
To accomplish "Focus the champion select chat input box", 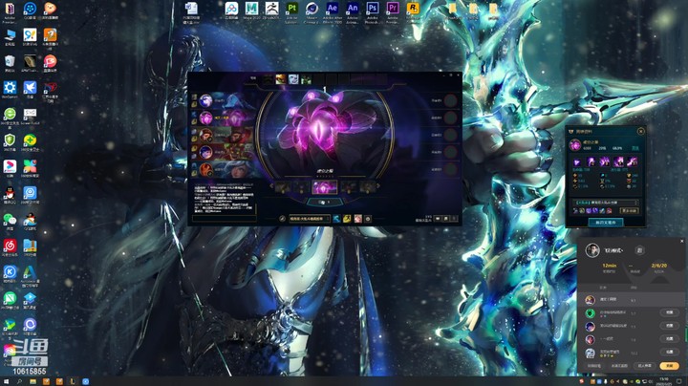I will (x=225, y=218).
